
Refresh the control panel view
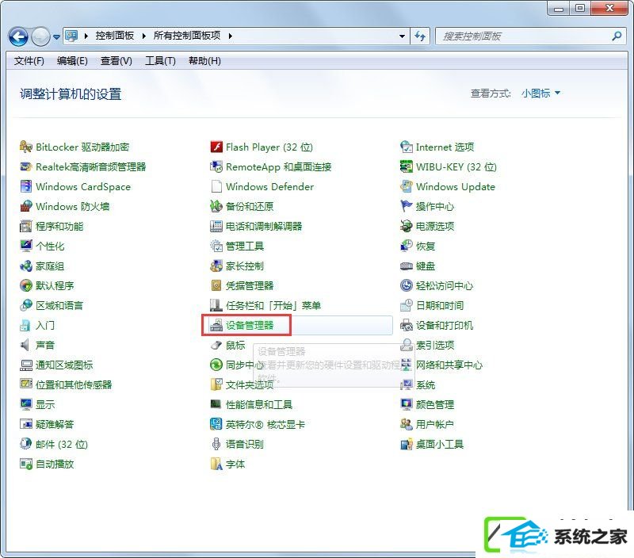coord(420,36)
